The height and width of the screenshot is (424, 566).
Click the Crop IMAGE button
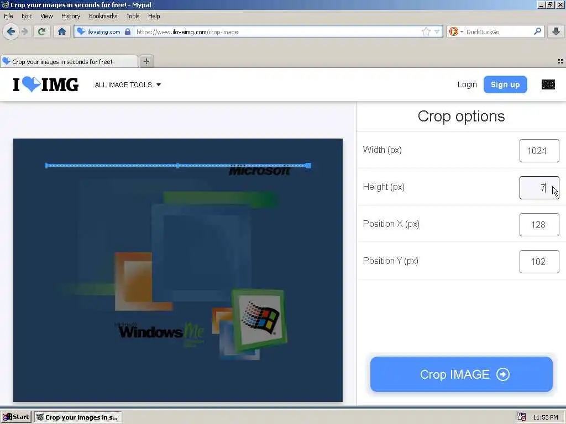pos(462,374)
